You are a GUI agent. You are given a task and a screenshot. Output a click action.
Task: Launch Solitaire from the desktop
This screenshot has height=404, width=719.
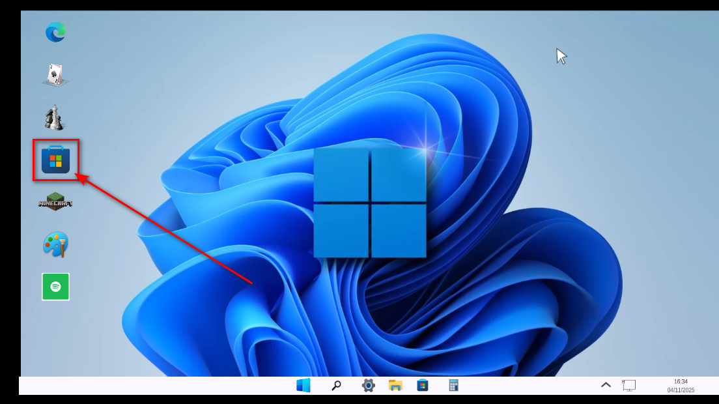tap(55, 73)
